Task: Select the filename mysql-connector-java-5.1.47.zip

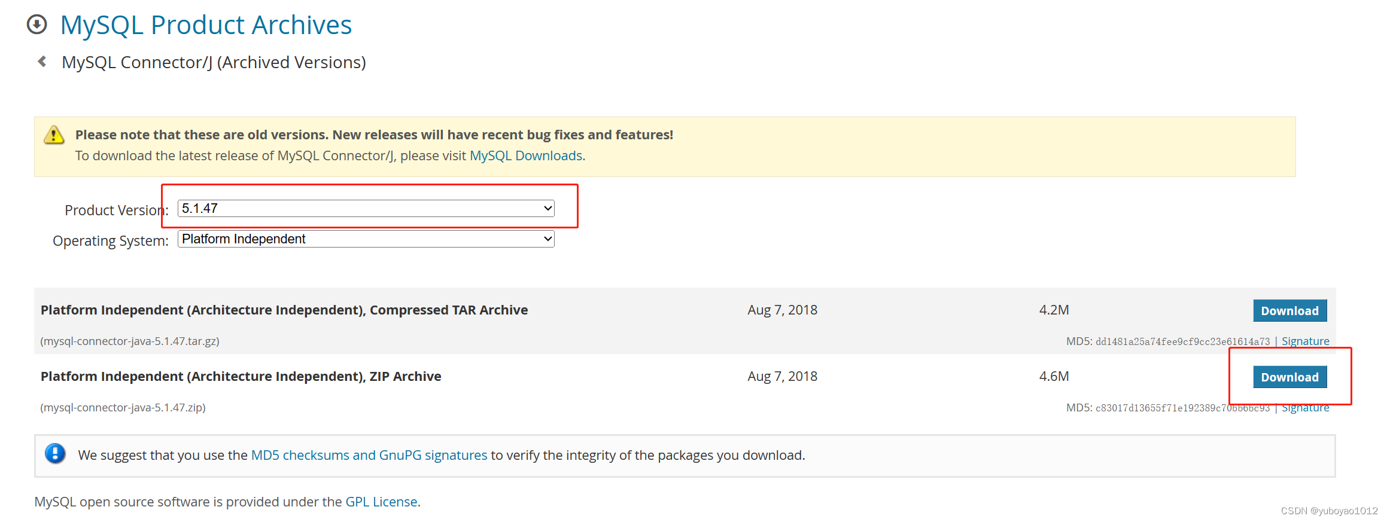Action: coord(123,407)
